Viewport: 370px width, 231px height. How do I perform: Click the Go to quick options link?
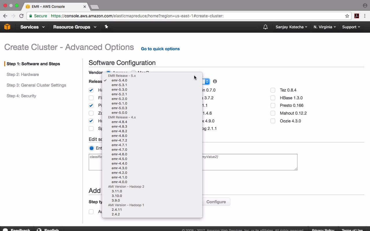[x=160, y=49]
